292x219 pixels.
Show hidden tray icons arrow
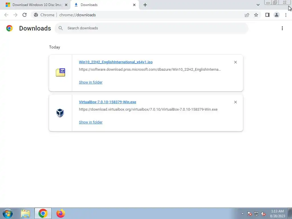point(242,214)
